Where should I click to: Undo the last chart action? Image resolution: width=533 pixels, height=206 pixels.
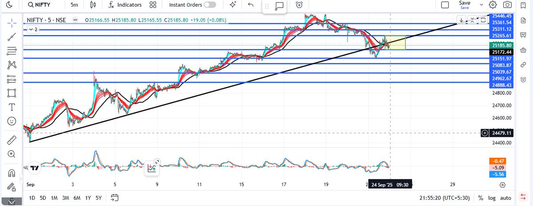tap(251, 5)
